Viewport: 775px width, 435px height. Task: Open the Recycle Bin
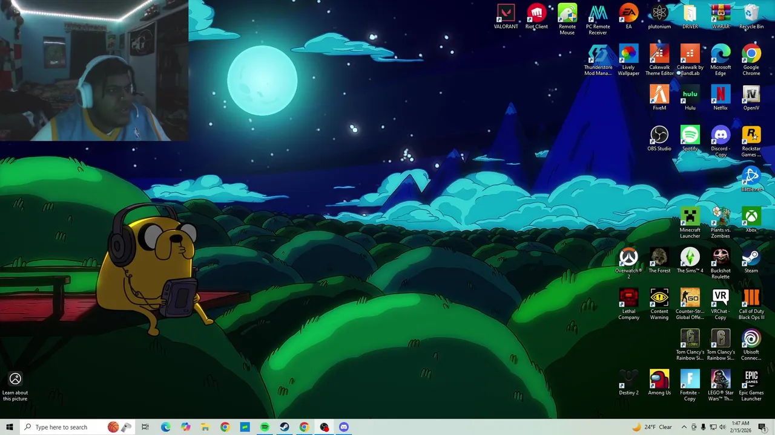pyautogui.click(x=751, y=17)
